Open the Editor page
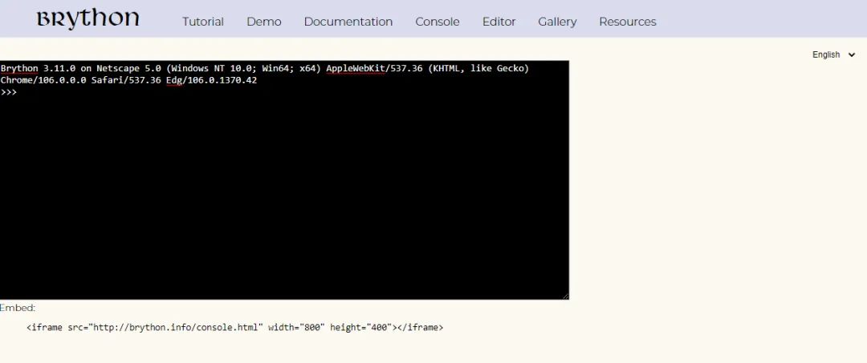867x363 pixels. 499,22
